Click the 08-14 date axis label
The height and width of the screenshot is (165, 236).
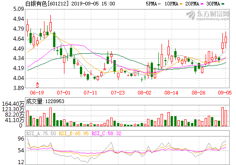171,93
